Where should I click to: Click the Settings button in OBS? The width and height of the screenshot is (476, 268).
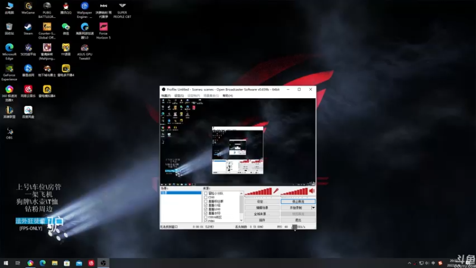262,201
